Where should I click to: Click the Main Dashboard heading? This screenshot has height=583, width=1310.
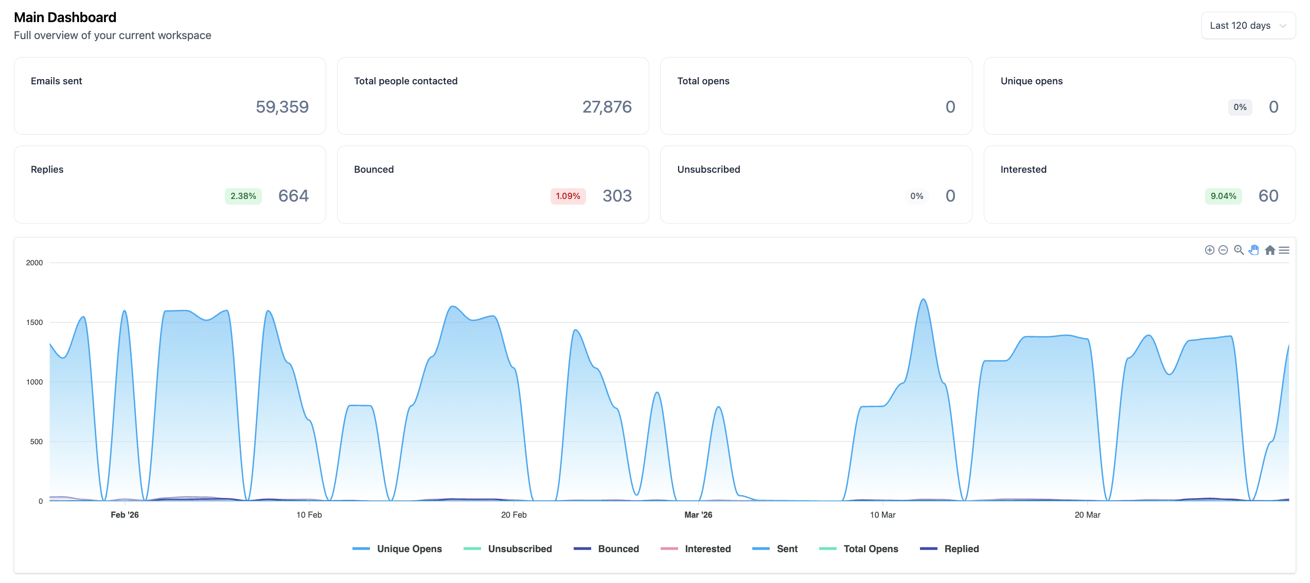[x=65, y=17]
